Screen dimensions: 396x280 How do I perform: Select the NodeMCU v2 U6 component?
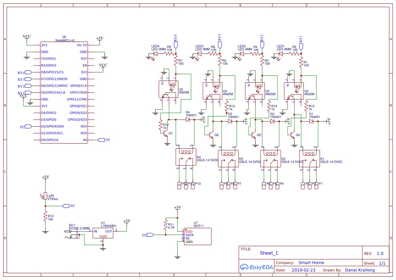click(64, 92)
